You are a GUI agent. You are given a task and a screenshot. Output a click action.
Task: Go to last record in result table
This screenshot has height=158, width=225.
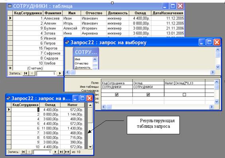pyautogui.click(x=61, y=152)
